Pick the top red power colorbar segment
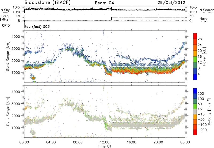The image size is (214, 148). tap(195, 36)
